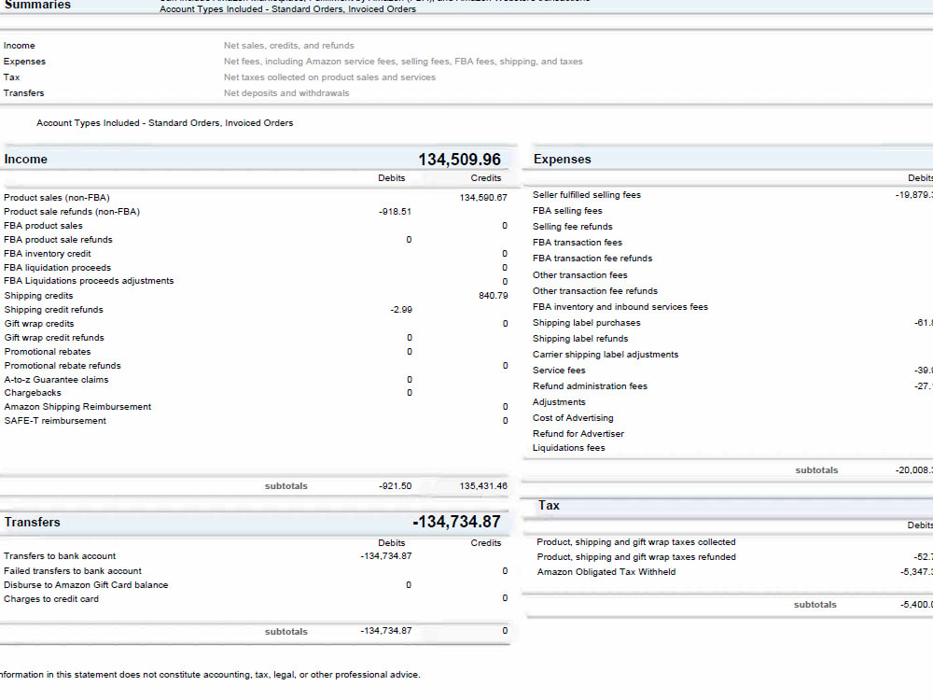Select the Expenses section heading
Image resolution: width=933 pixels, height=700 pixels.
tap(563, 160)
